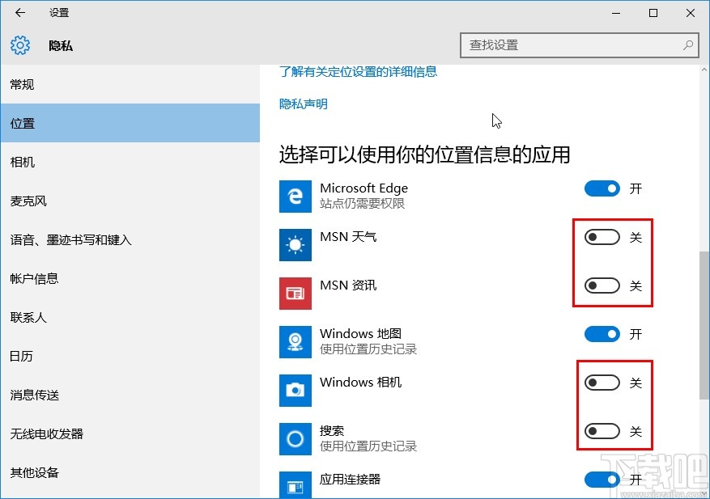The image size is (710, 499).
Task: Turn on location for MSN 资讯
Action: click(x=602, y=285)
